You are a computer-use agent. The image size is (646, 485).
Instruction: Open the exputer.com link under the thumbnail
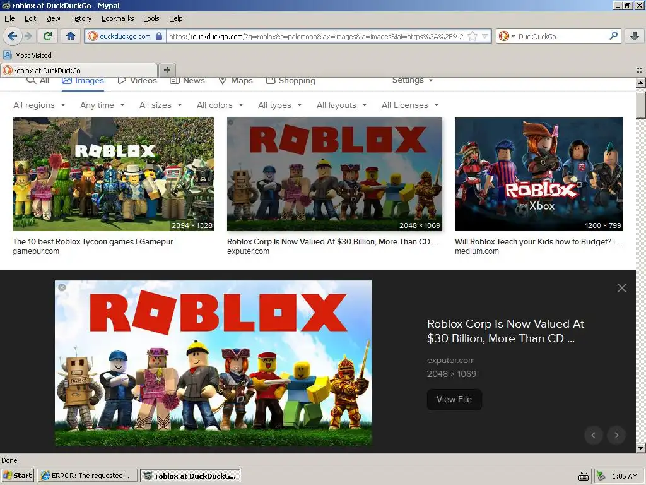point(248,251)
